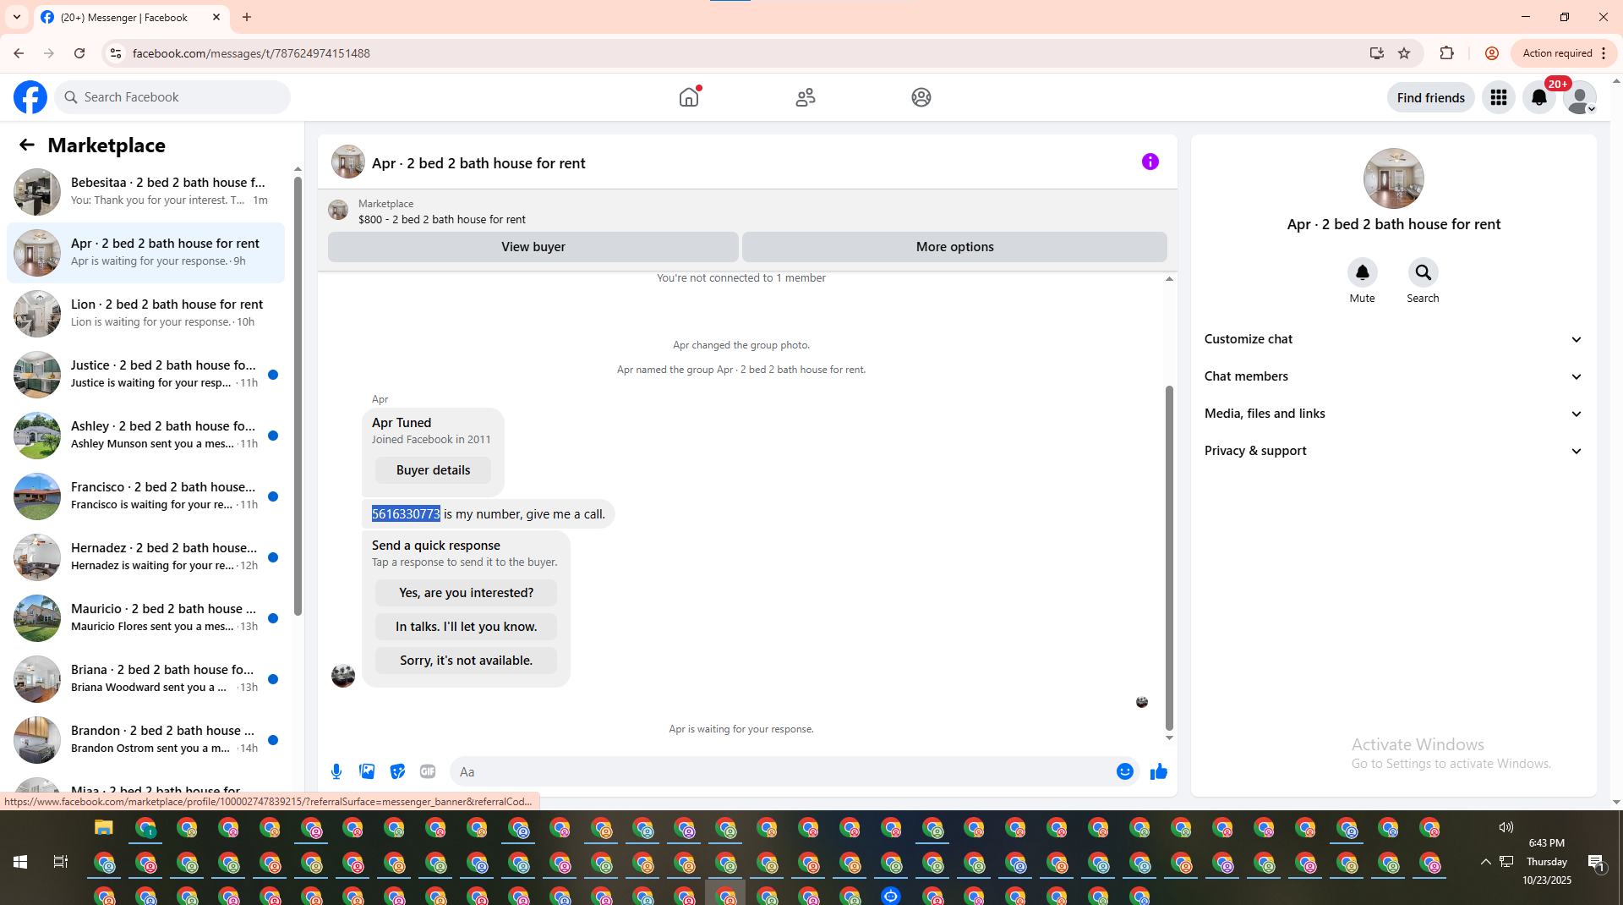Click the conversation list scrollbar

[x=298, y=398]
